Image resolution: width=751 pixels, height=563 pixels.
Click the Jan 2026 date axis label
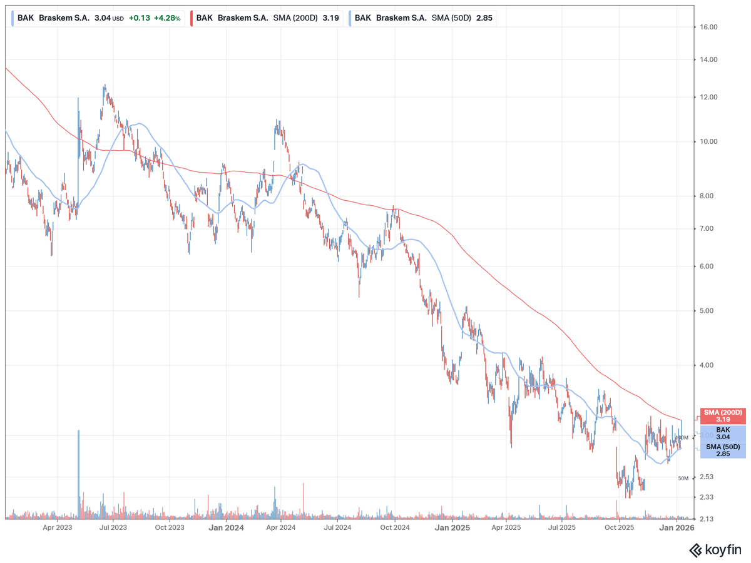coord(677,528)
